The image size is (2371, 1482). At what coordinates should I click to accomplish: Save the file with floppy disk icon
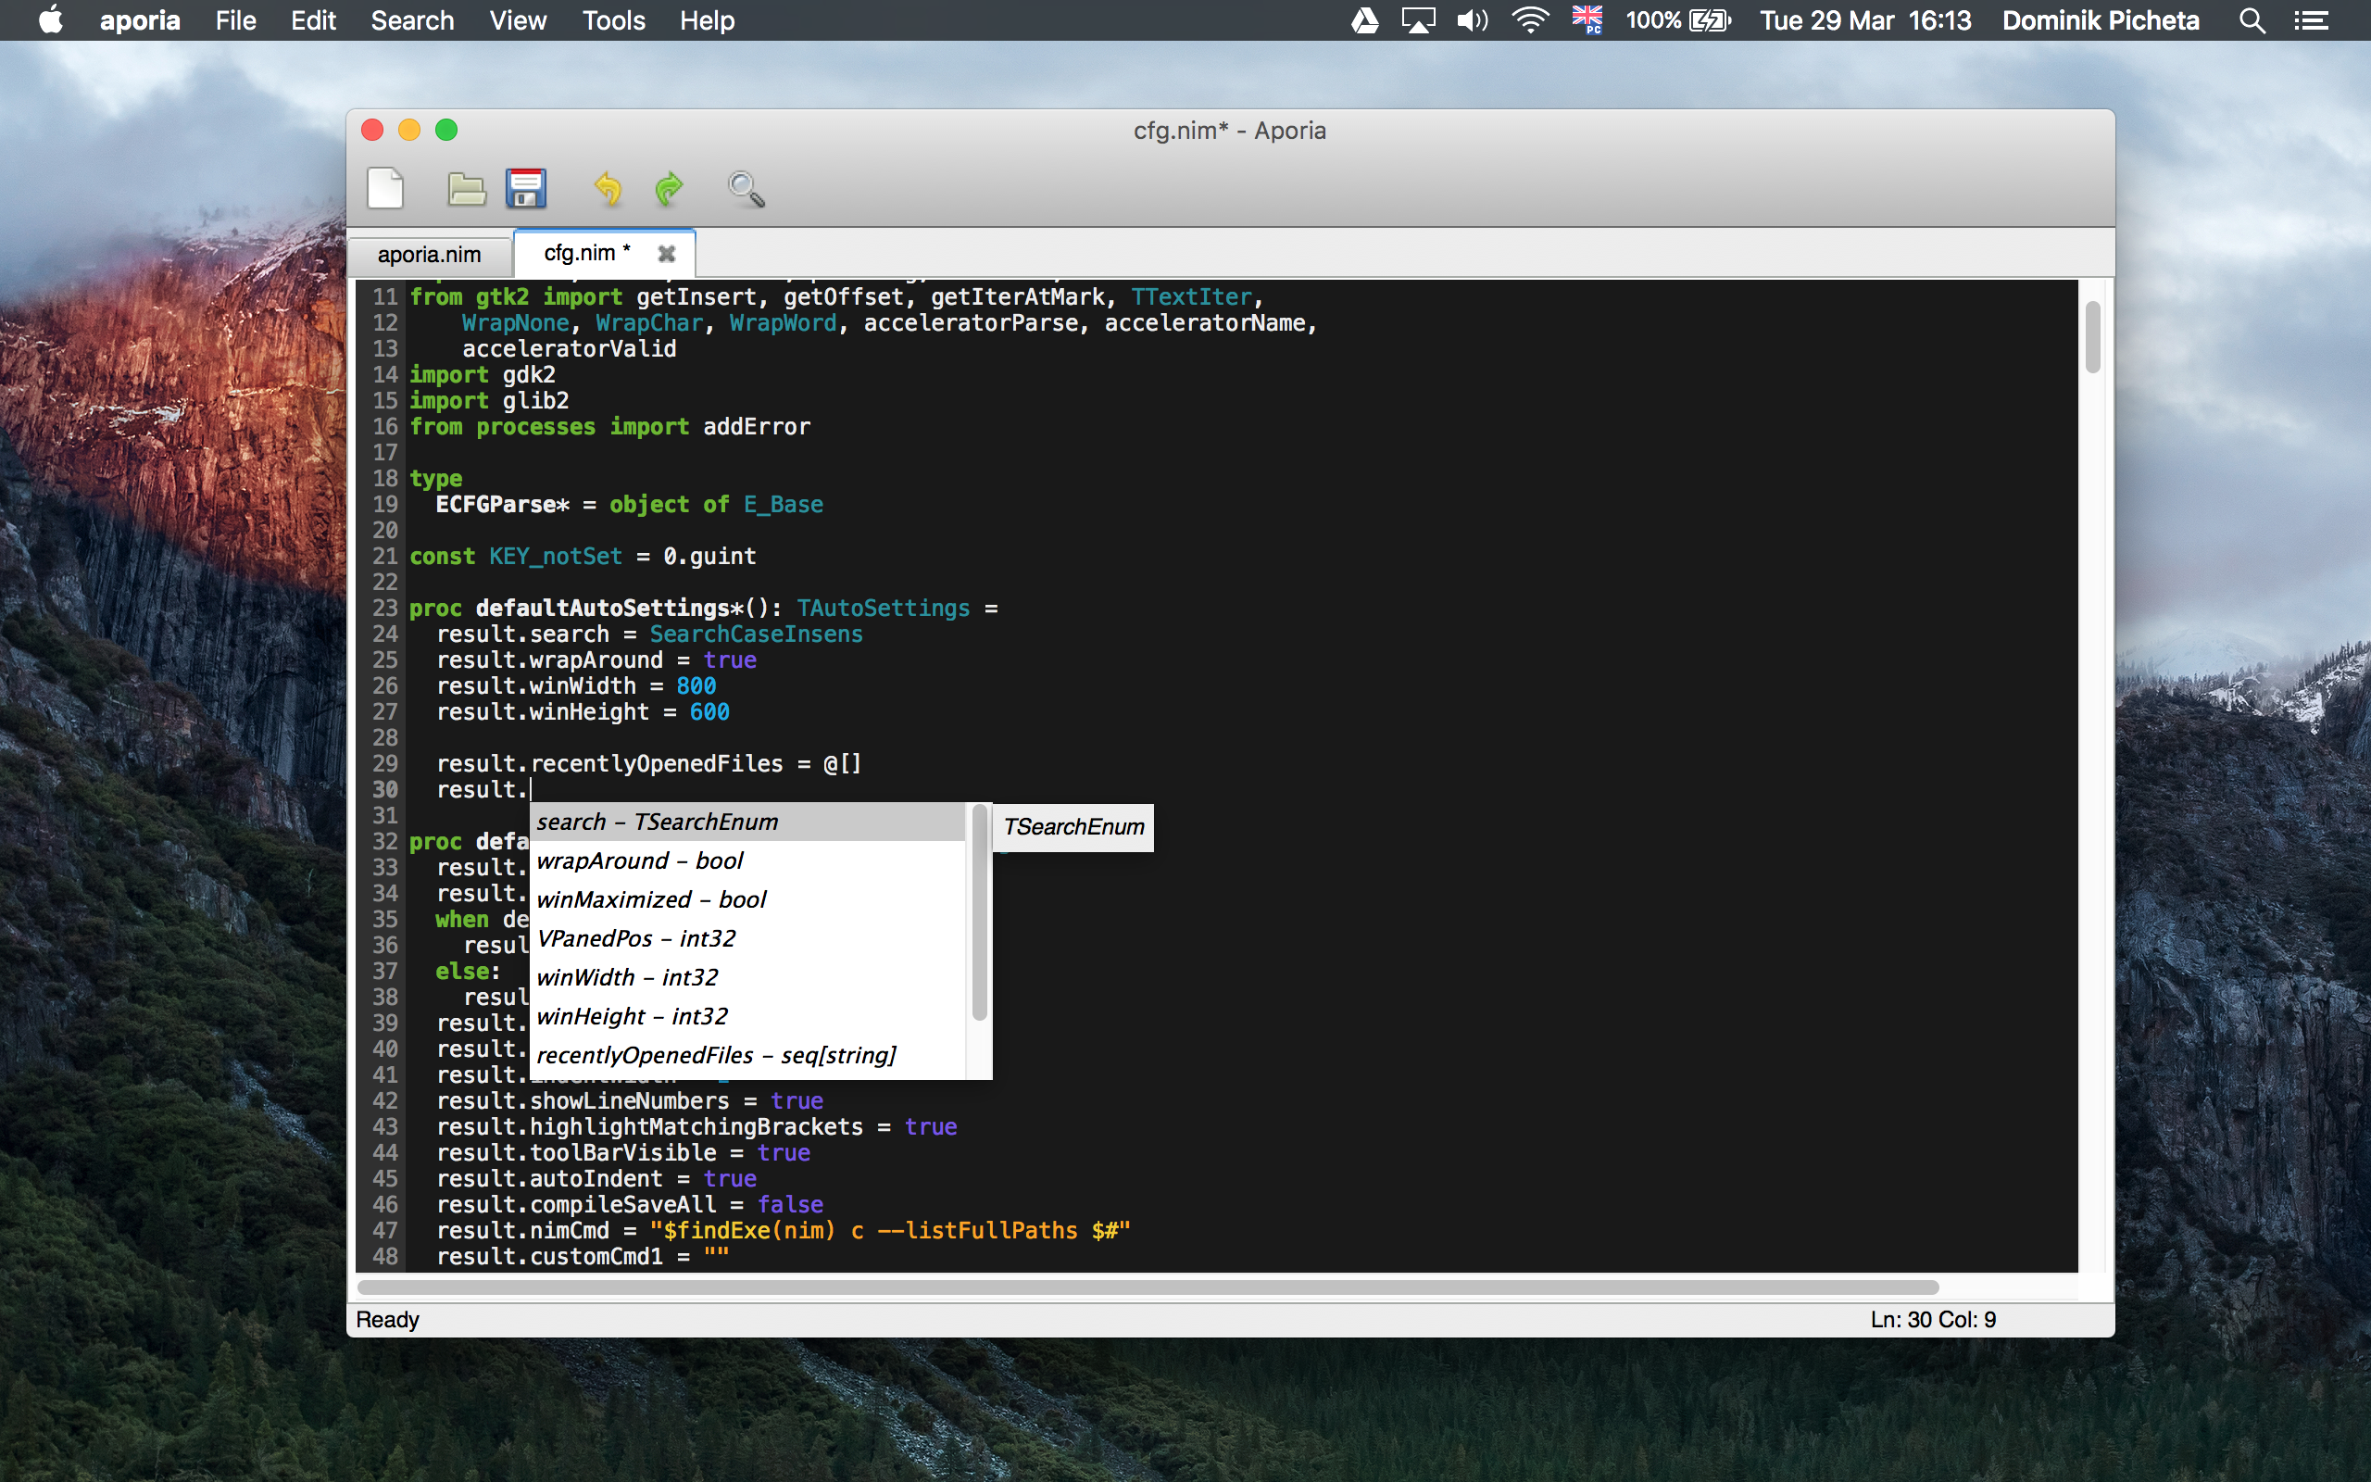526,188
